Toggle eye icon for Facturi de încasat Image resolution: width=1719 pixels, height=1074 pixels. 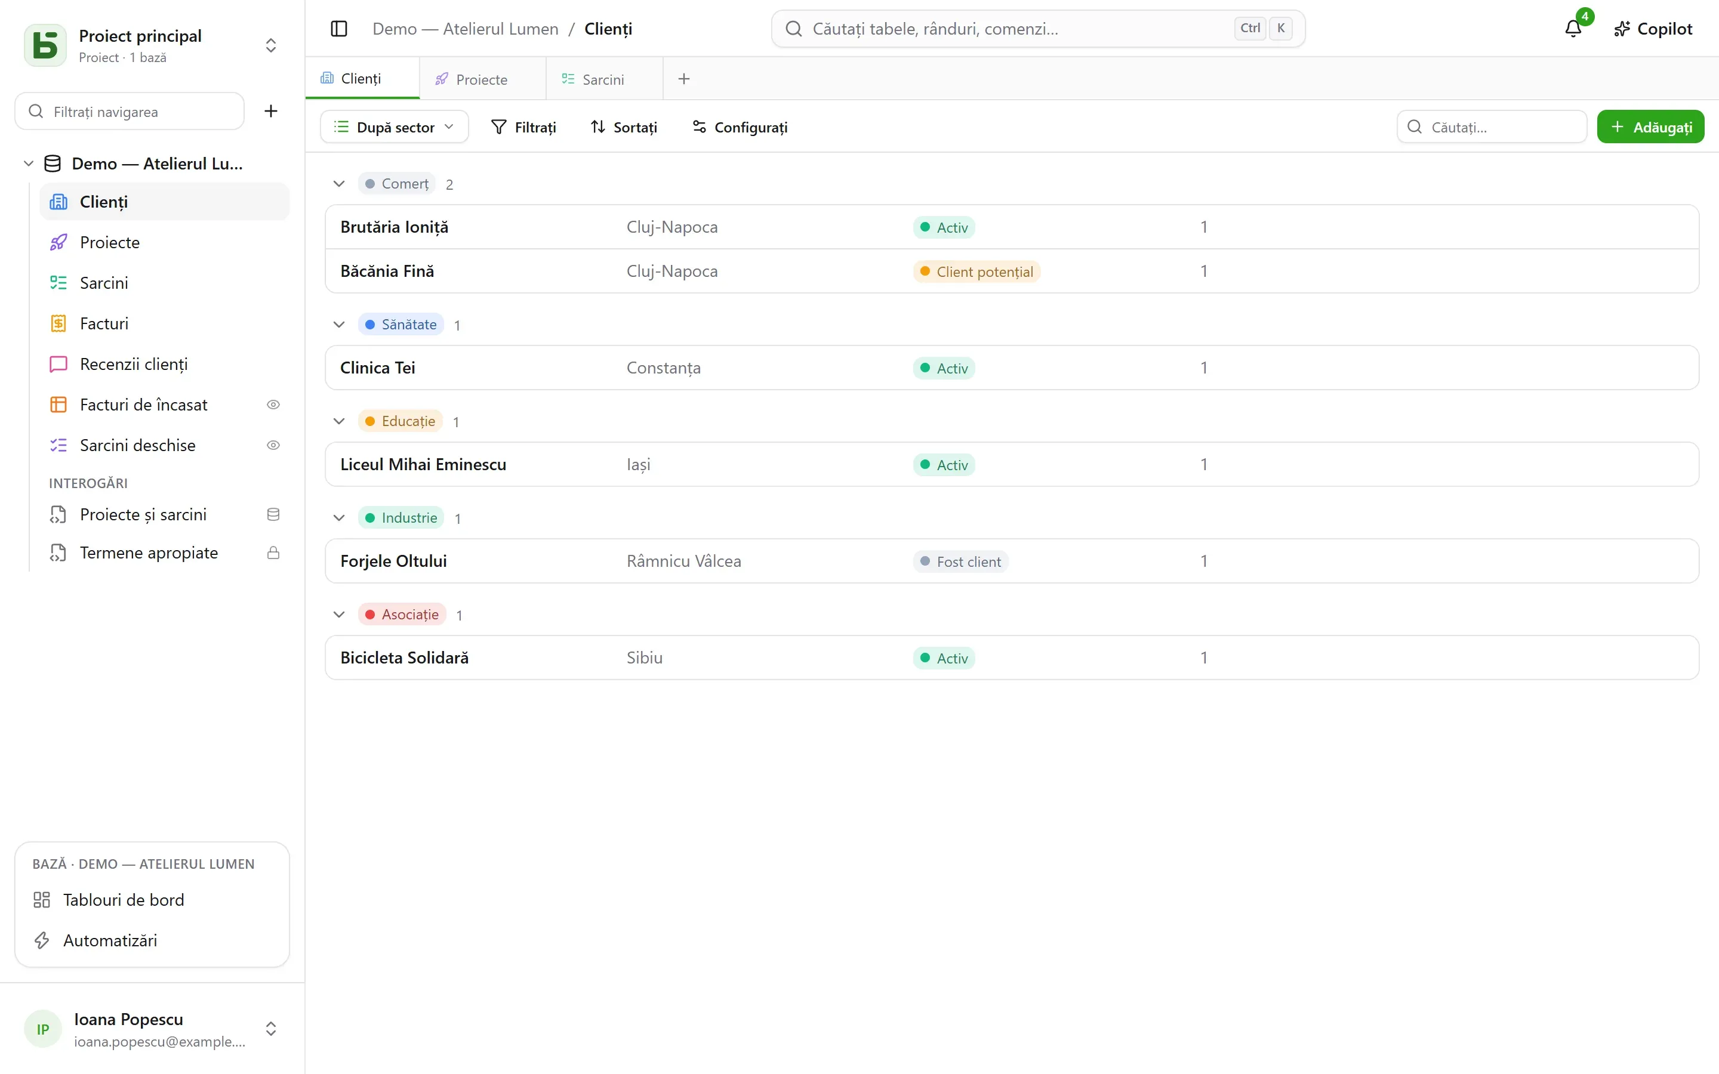point(273,404)
